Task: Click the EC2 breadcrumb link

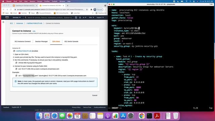Action: [11, 23]
